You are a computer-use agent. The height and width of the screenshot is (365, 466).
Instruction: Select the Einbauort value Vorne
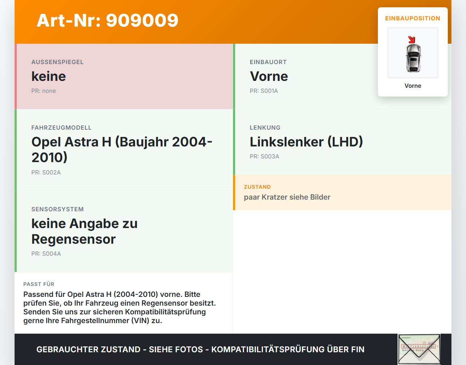click(269, 76)
